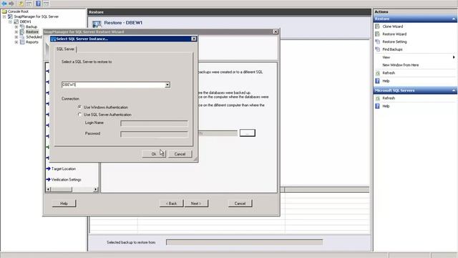Click Refresh icon under Microsoft SQL Servers
Viewport: 458px width, 258px height.
[377, 98]
